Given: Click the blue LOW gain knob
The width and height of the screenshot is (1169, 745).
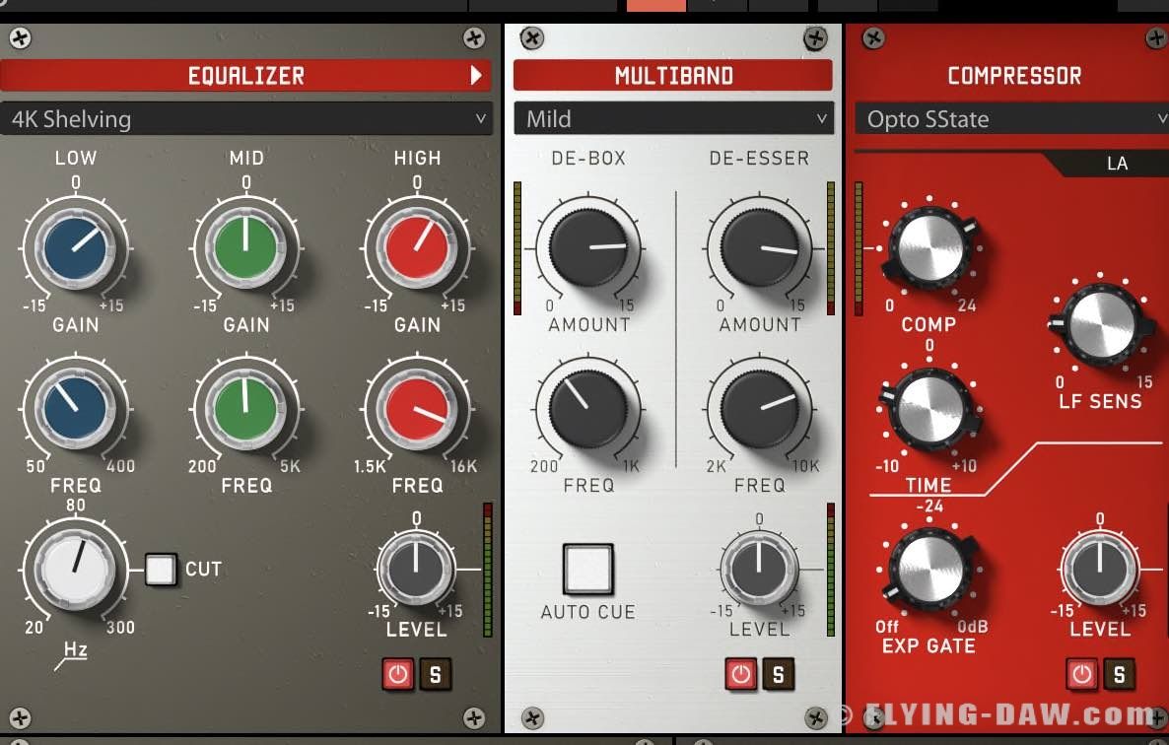Looking at the screenshot, I should click(76, 247).
